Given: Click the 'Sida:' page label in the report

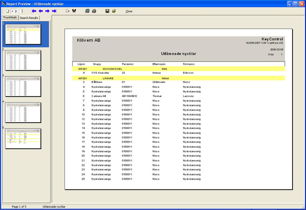Looking at the screenshot, I should (x=271, y=55).
